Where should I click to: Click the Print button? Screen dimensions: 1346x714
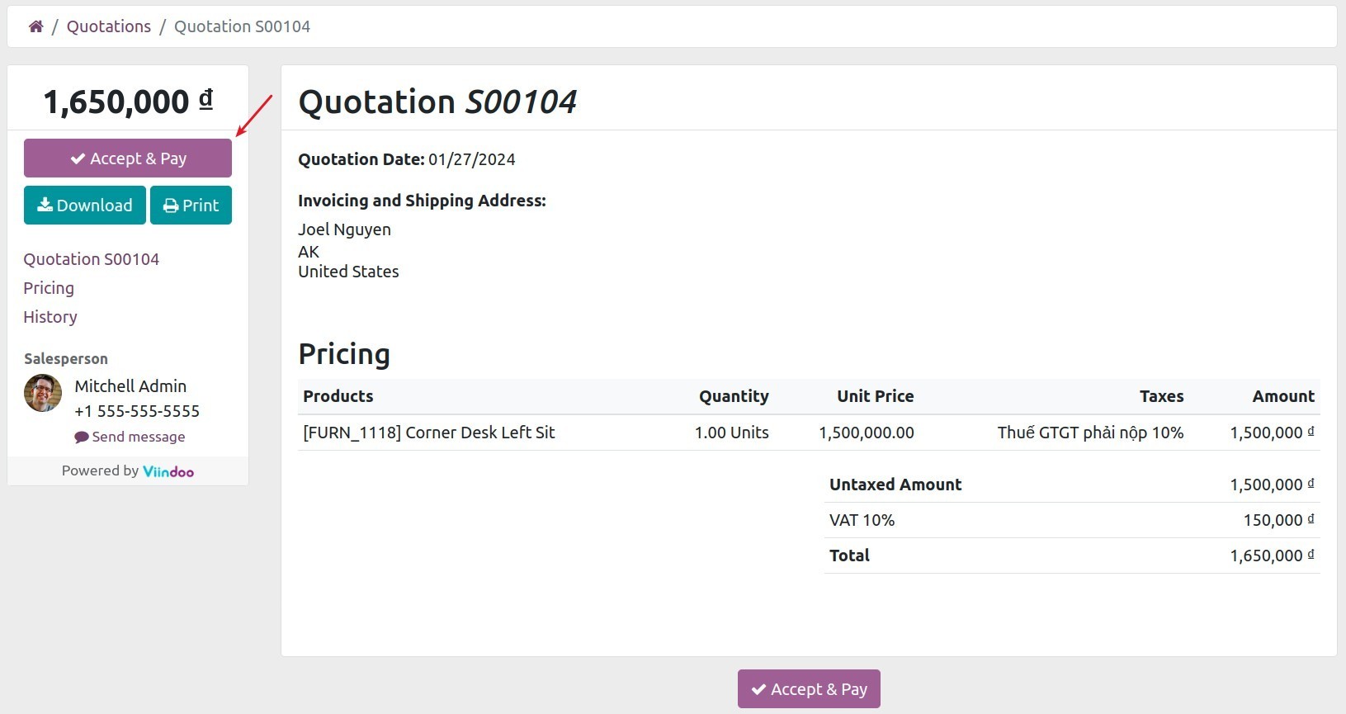click(x=191, y=205)
